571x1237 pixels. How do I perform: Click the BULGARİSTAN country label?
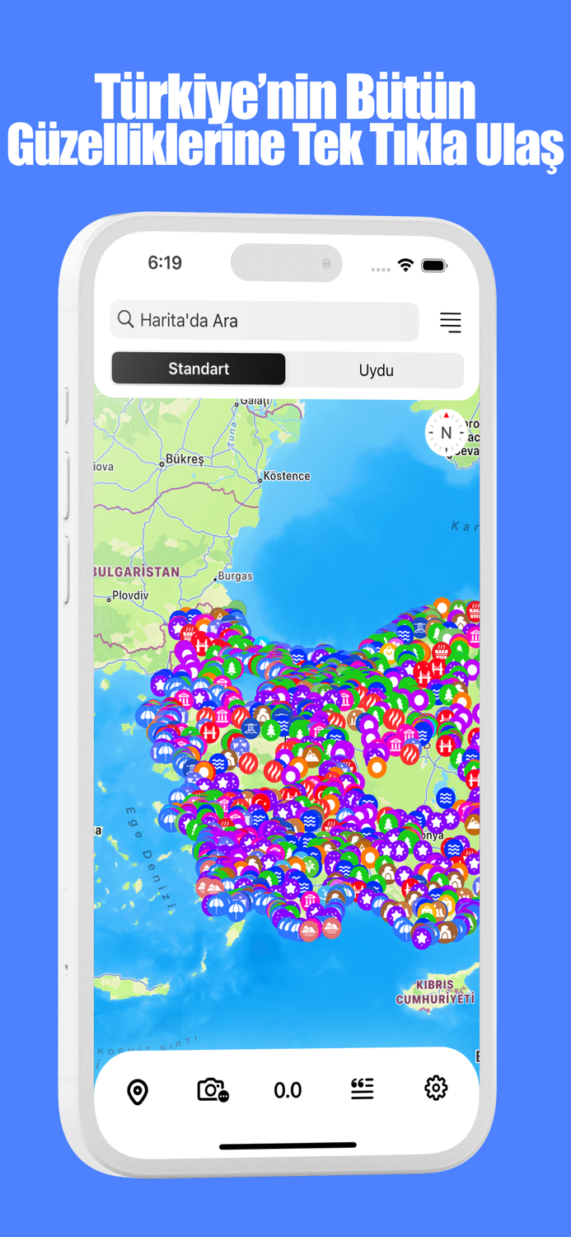(x=137, y=571)
